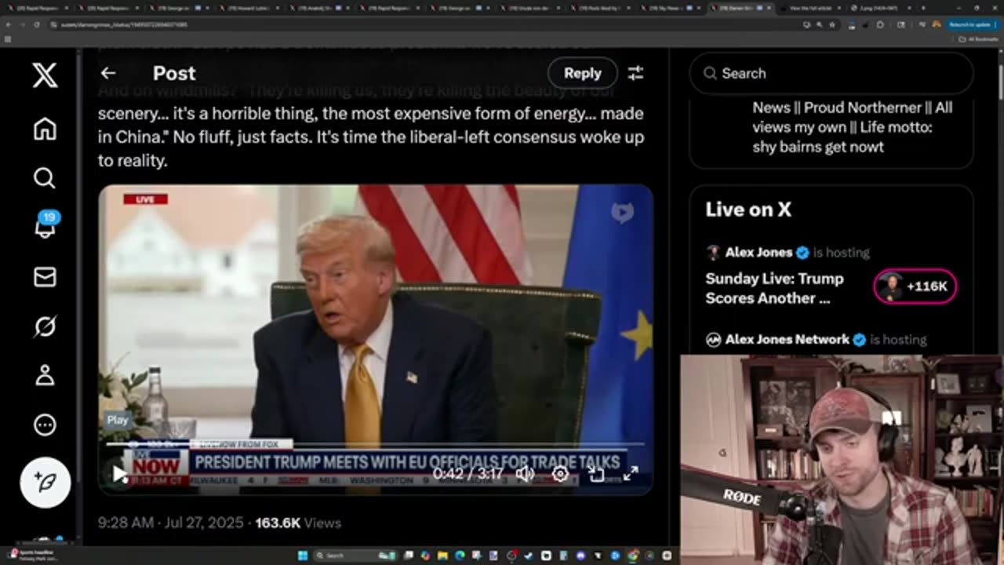Open the X logo home link
The width and height of the screenshot is (1004, 565).
pyautogui.click(x=45, y=75)
